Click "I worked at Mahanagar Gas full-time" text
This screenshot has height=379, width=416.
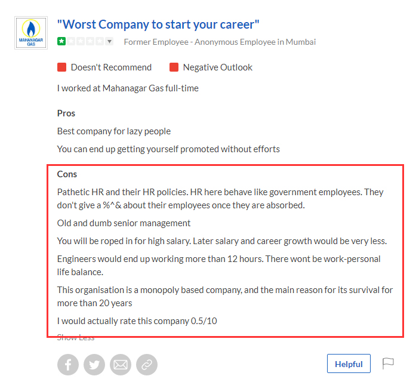tap(128, 88)
